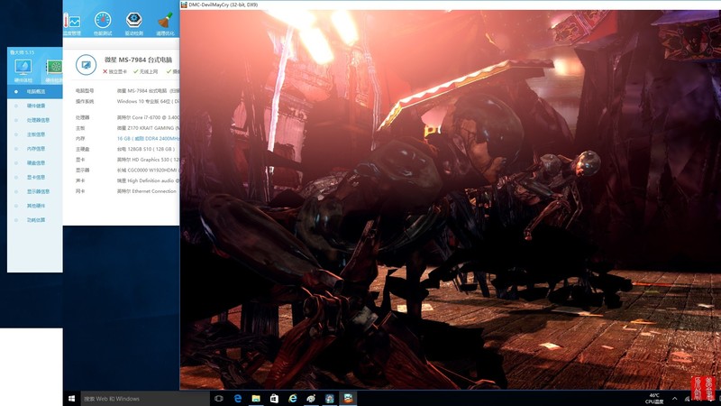The height and width of the screenshot is (406, 721).
Task: Launch Internet Explorer from the taskbar
Action: 293,399
